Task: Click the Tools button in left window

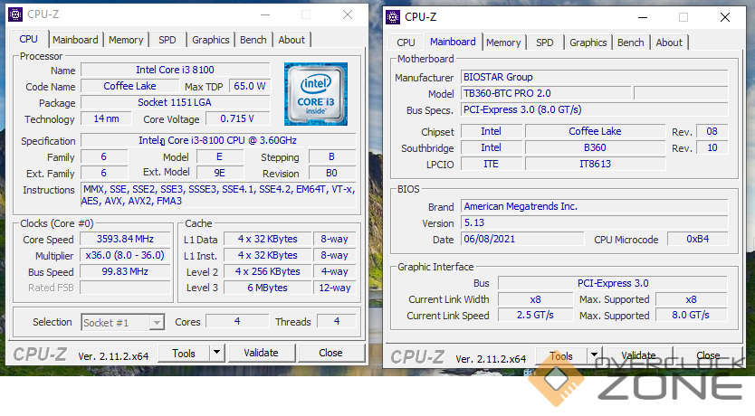Action: pyautogui.click(x=184, y=354)
